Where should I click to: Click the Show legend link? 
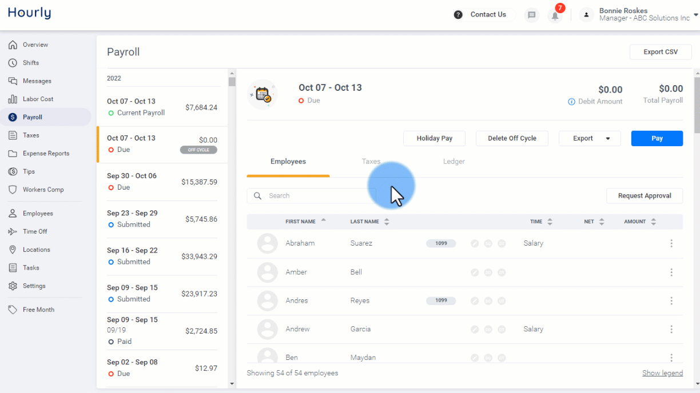click(662, 373)
